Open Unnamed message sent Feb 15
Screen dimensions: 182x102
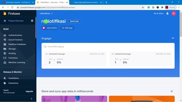[x=141, y=59]
